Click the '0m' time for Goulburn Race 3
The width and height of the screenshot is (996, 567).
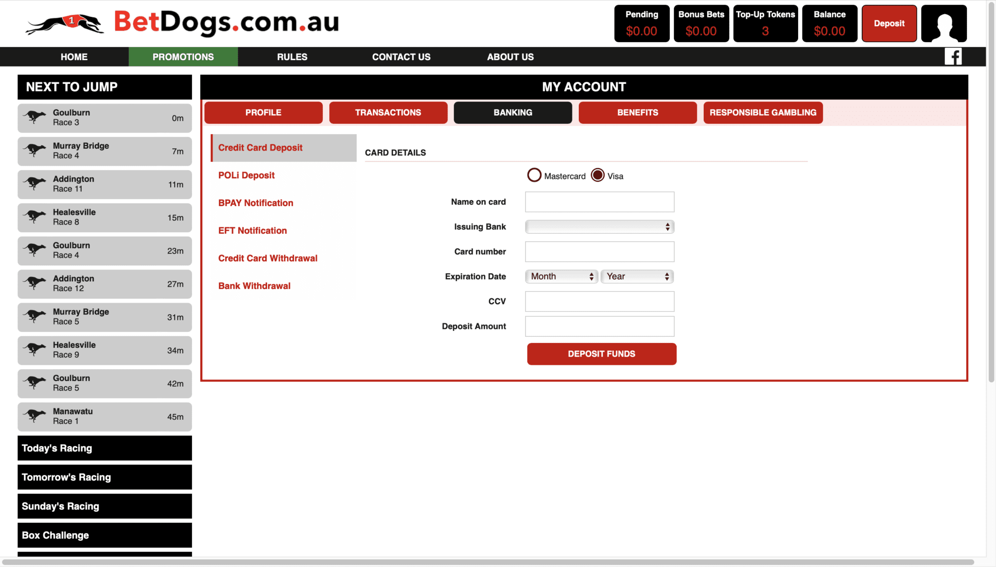178,118
